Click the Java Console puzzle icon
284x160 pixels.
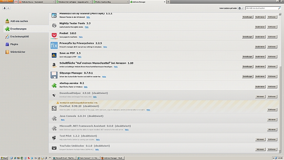[54, 118]
